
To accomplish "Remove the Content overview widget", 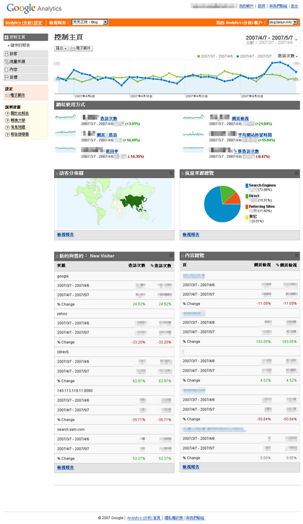I will (x=296, y=255).
